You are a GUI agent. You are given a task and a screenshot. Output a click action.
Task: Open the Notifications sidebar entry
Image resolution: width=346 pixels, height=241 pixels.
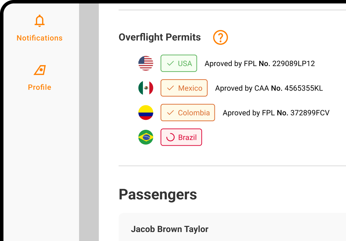(39, 38)
